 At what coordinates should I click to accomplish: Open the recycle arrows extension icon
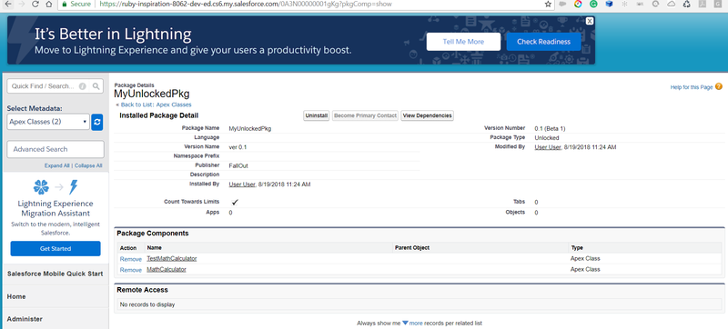[687, 4]
